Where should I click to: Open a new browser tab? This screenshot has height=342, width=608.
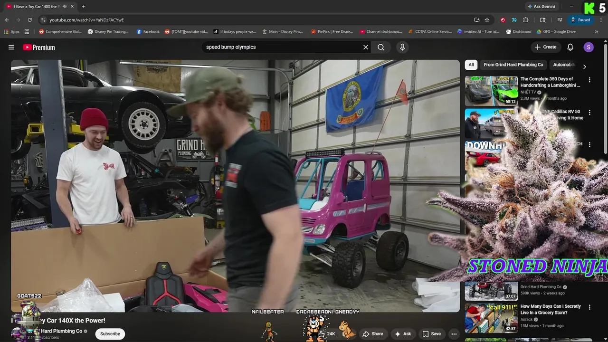point(84,7)
